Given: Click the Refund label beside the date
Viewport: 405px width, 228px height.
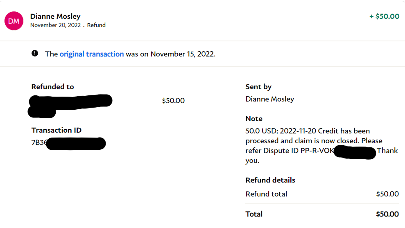Looking at the screenshot, I should pos(96,25).
